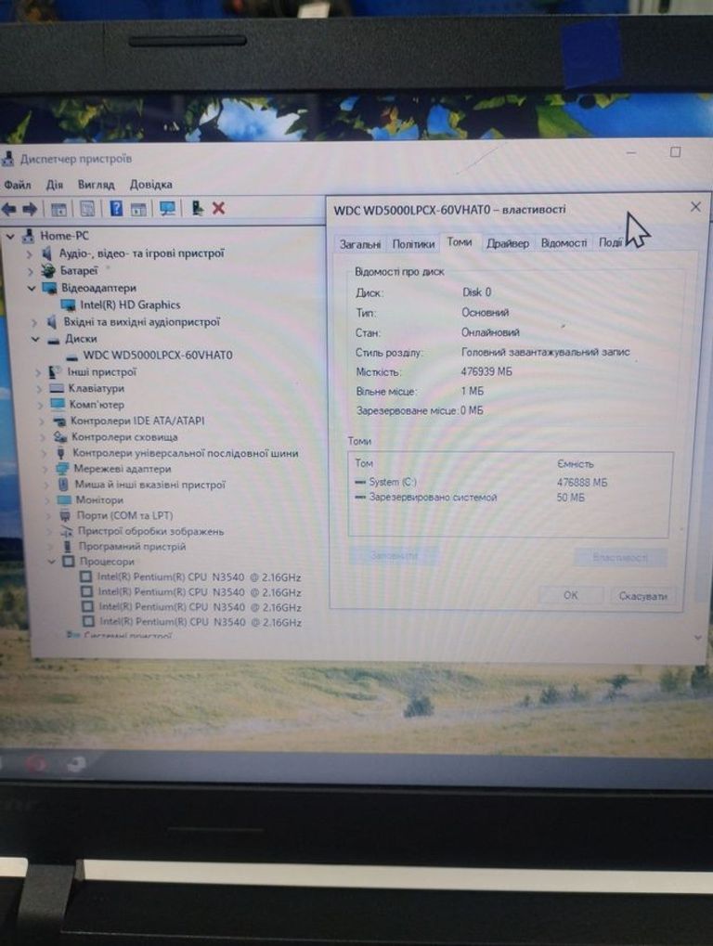Select Intel(R) HD Graphics device

pos(130,305)
